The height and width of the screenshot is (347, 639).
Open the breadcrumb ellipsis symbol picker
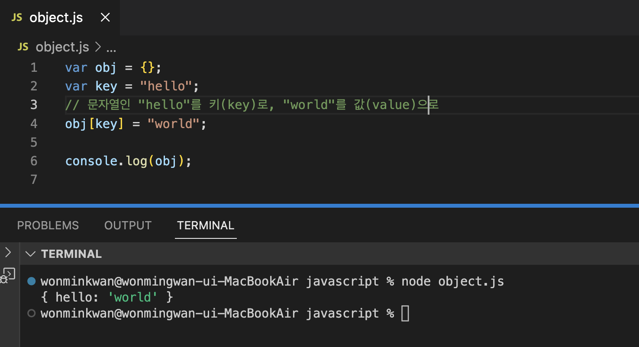[111, 47]
